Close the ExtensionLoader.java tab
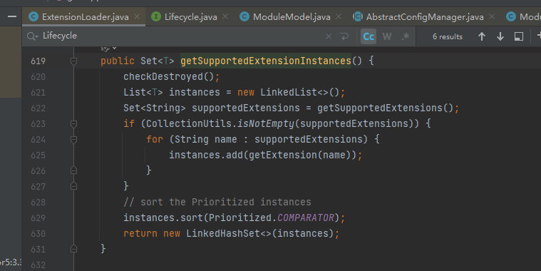This screenshot has width=541, height=271. [137, 16]
